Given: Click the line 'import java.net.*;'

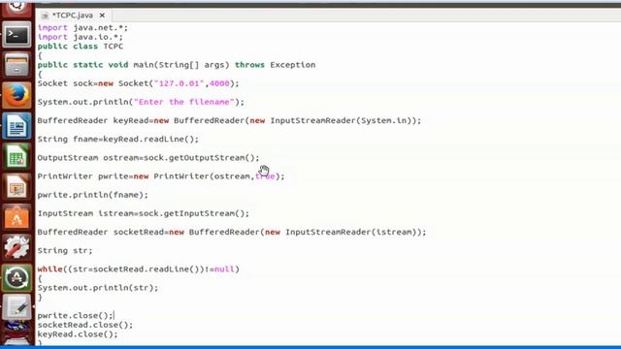Looking at the screenshot, I should [x=82, y=28].
